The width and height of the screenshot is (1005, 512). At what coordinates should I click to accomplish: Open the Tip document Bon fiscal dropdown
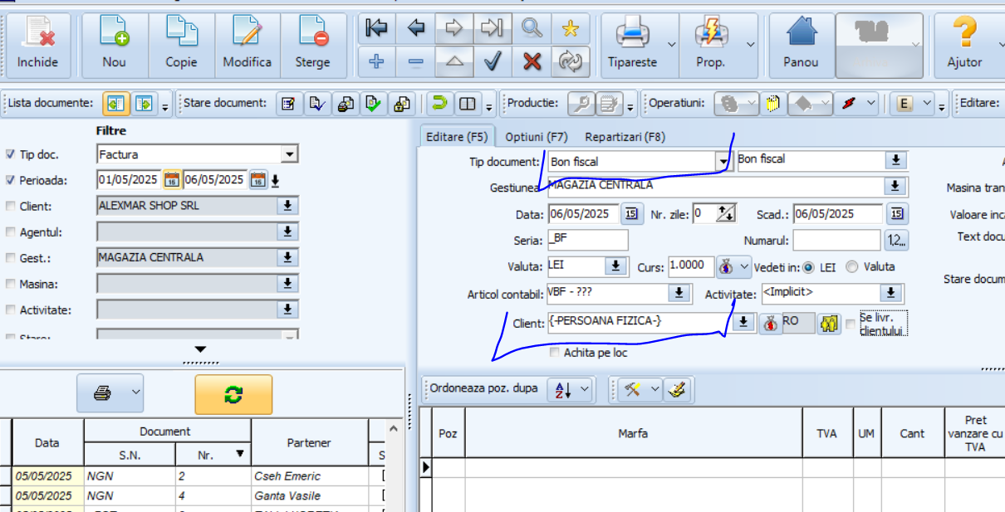722,161
